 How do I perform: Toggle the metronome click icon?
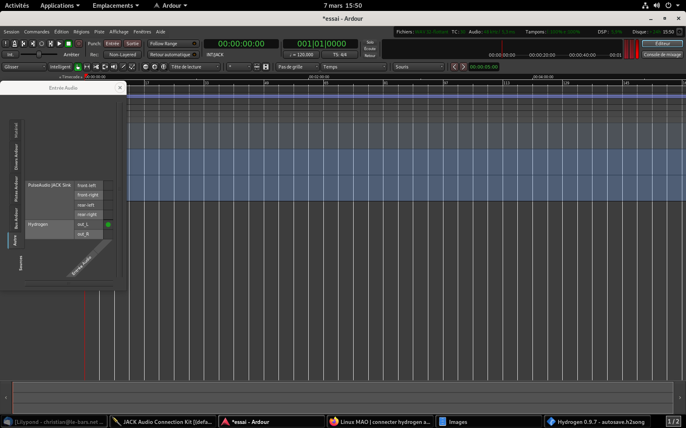pos(15,44)
